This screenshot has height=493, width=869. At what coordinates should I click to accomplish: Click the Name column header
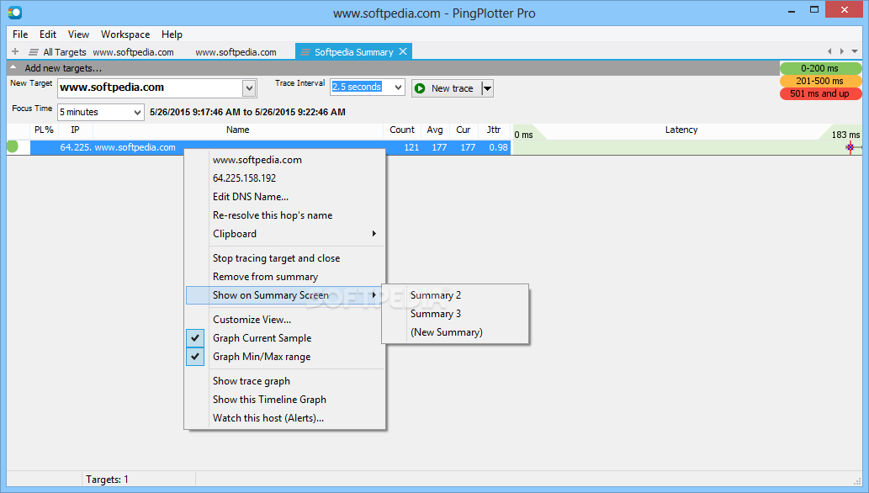point(238,130)
